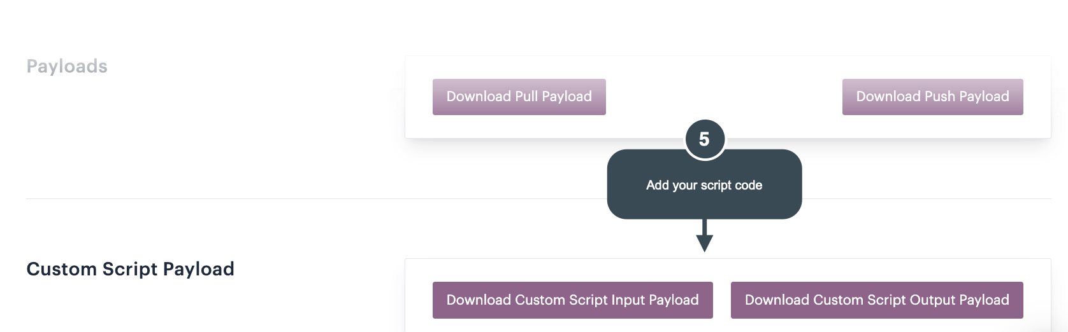The height and width of the screenshot is (332, 1068).
Task: Click the divider line between the sections
Action: [319, 198]
